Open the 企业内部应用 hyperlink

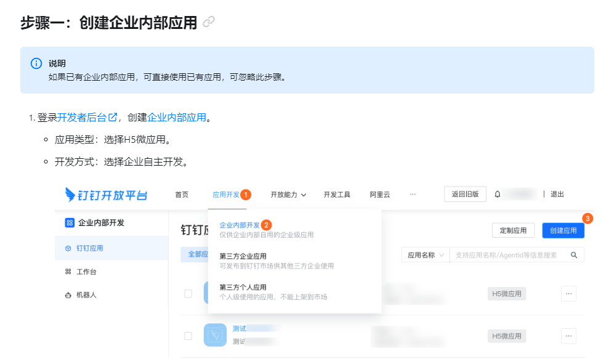click(x=177, y=118)
